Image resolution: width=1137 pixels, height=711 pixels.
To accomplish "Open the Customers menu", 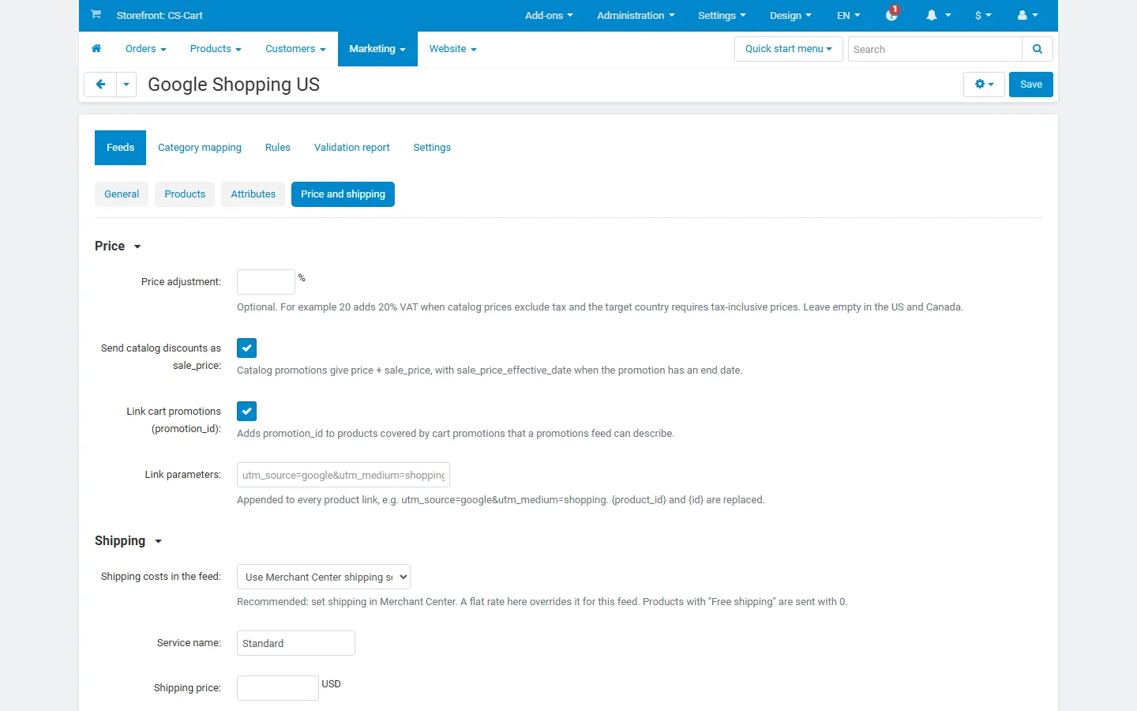I will (295, 49).
